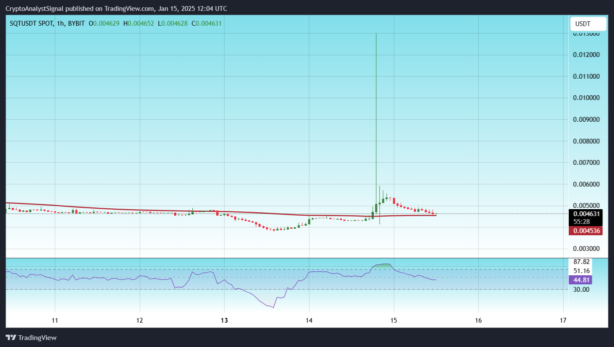Screen dimensions: 614x347
Task: Click the purple RSI value 44.81
Action: 581,280
